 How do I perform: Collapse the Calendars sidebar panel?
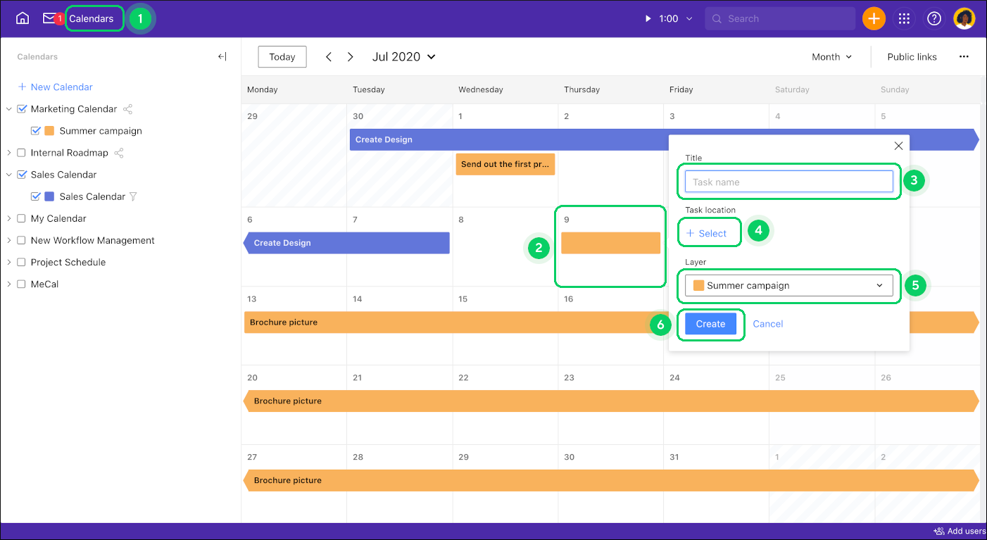point(222,56)
